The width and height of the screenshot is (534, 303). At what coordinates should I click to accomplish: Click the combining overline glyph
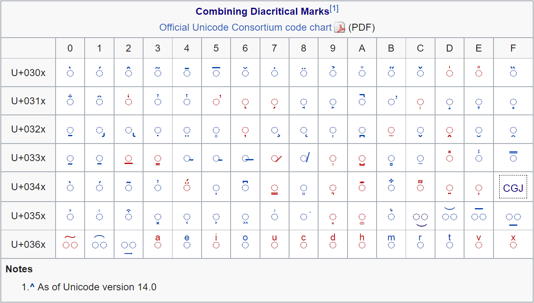216,72
